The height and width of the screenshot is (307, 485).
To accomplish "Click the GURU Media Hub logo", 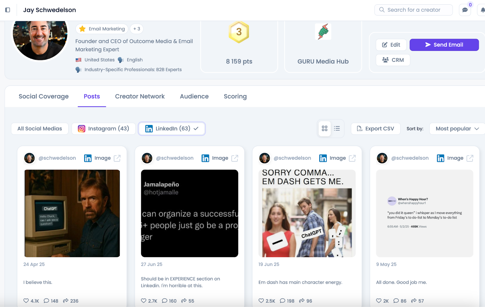I will (x=323, y=32).
